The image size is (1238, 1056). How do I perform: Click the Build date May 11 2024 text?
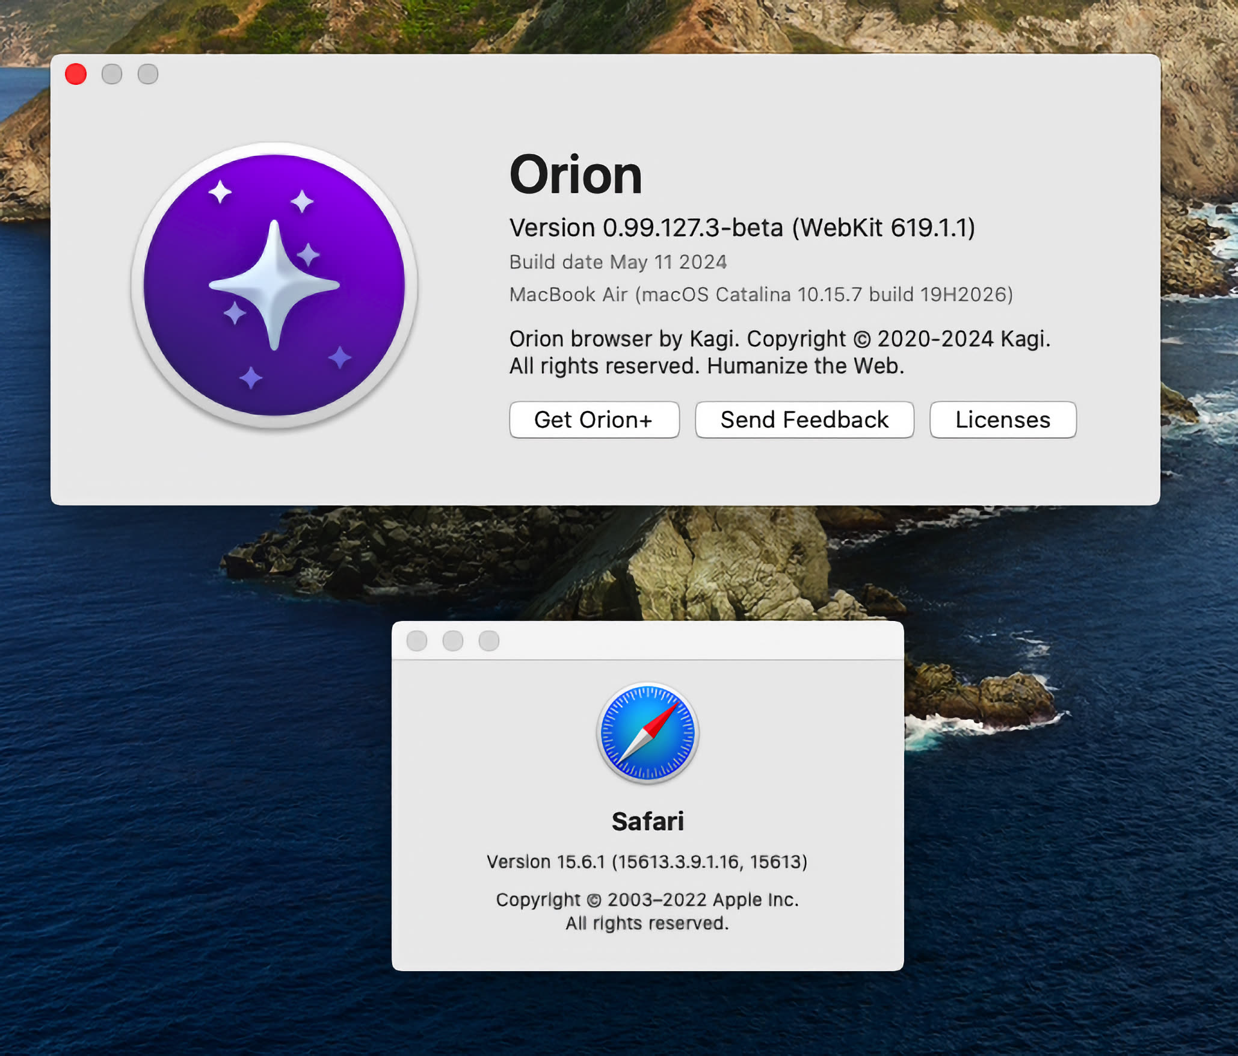[x=618, y=262]
